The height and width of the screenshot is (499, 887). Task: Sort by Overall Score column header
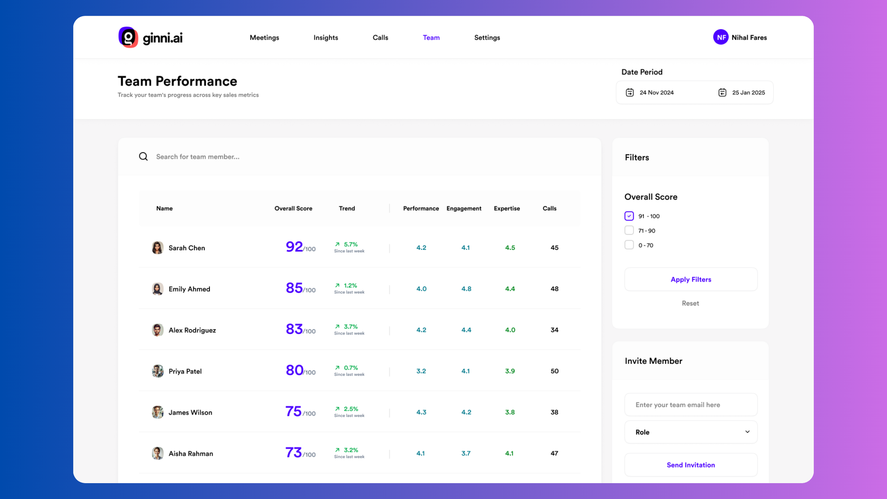(x=293, y=208)
